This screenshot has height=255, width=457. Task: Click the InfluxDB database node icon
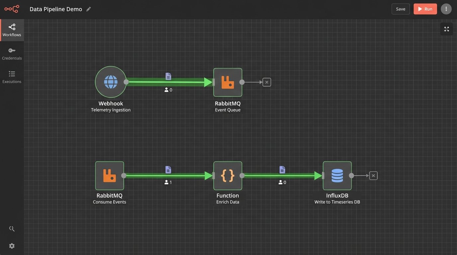337,176
